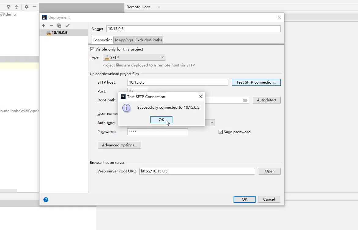Click OK in the Deployment dialog

point(245,199)
